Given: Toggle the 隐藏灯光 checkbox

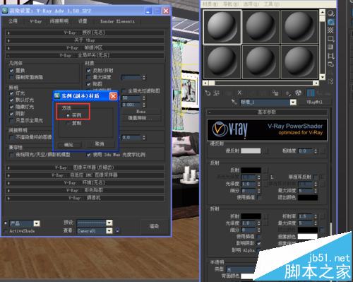Looking at the screenshot, I should (11, 107).
